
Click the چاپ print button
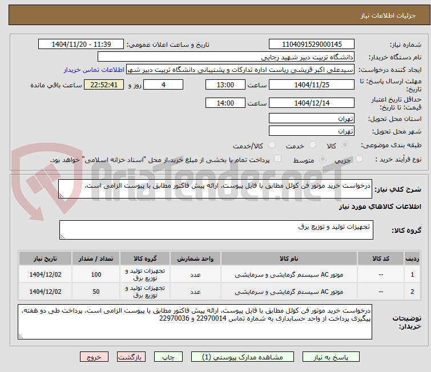click(x=168, y=357)
